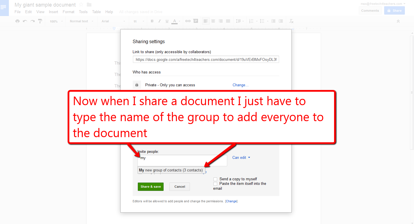The image size is (414, 224).
Task: Open the View menu
Action: 40,12
